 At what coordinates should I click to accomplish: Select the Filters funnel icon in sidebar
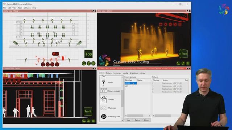[x=104, y=82]
